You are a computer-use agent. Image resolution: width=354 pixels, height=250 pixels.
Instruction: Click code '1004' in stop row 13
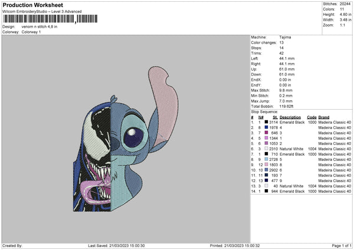coord(312,186)
